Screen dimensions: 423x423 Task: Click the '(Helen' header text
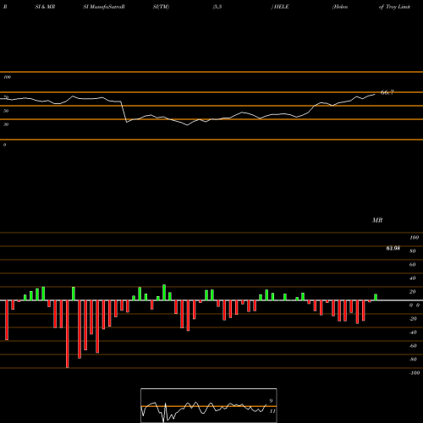point(340,7)
